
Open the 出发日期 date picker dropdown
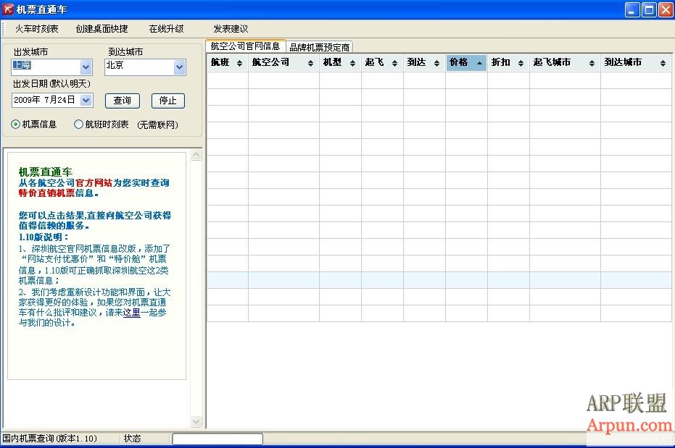coord(86,101)
